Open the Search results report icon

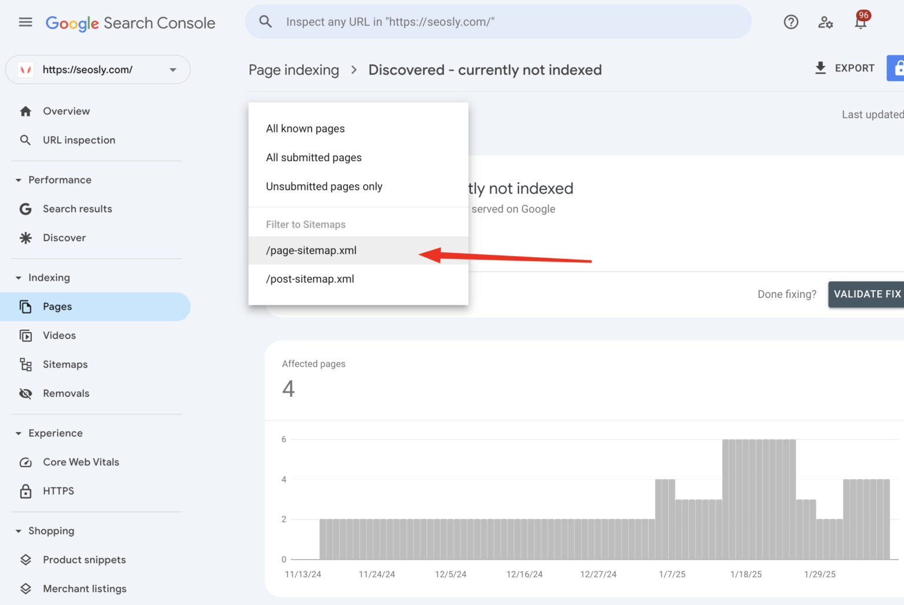tap(26, 209)
